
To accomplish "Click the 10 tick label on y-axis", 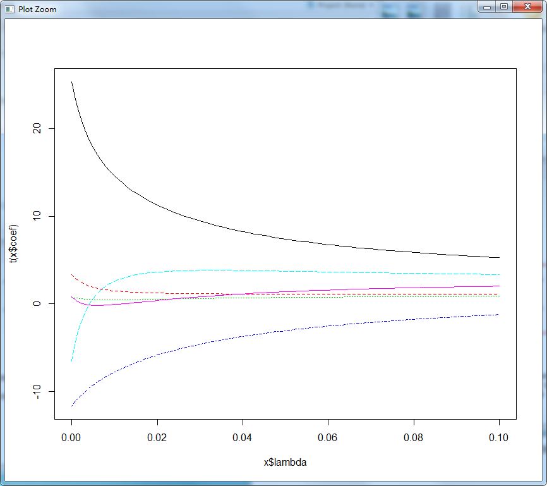I will (37, 216).
